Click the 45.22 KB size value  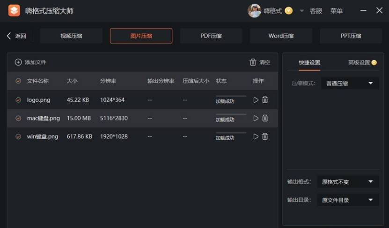click(x=78, y=100)
